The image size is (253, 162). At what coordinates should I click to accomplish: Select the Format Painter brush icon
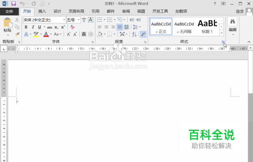click(17, 34)
